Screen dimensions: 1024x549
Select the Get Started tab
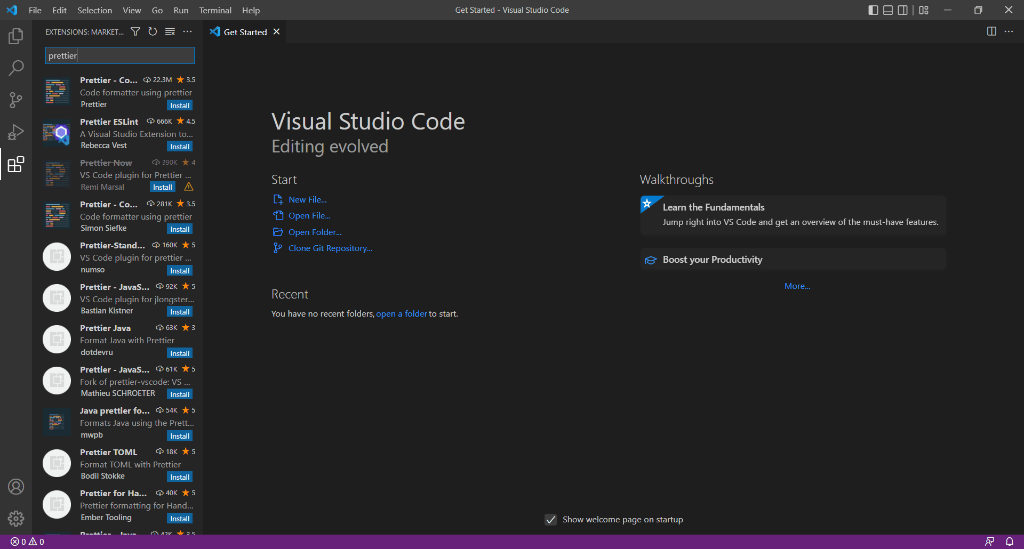pos(245,32)
